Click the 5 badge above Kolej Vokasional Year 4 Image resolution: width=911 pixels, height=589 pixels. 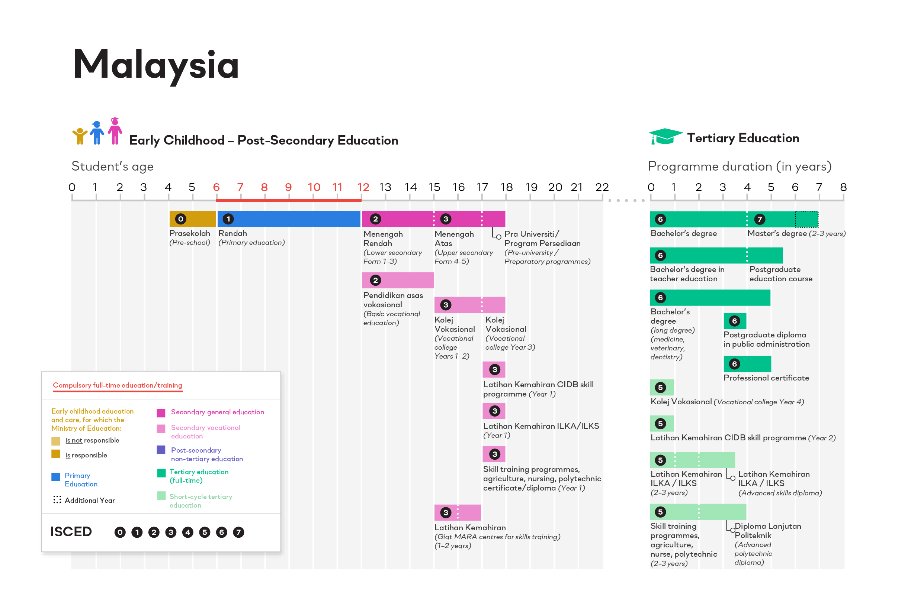(660, 388)
